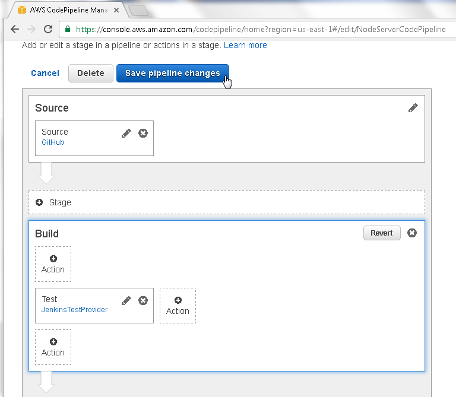This screenshot has width=456, height=397.
Task: Open the JenkinsTestProvider link
Action: [x=74, y=310]
